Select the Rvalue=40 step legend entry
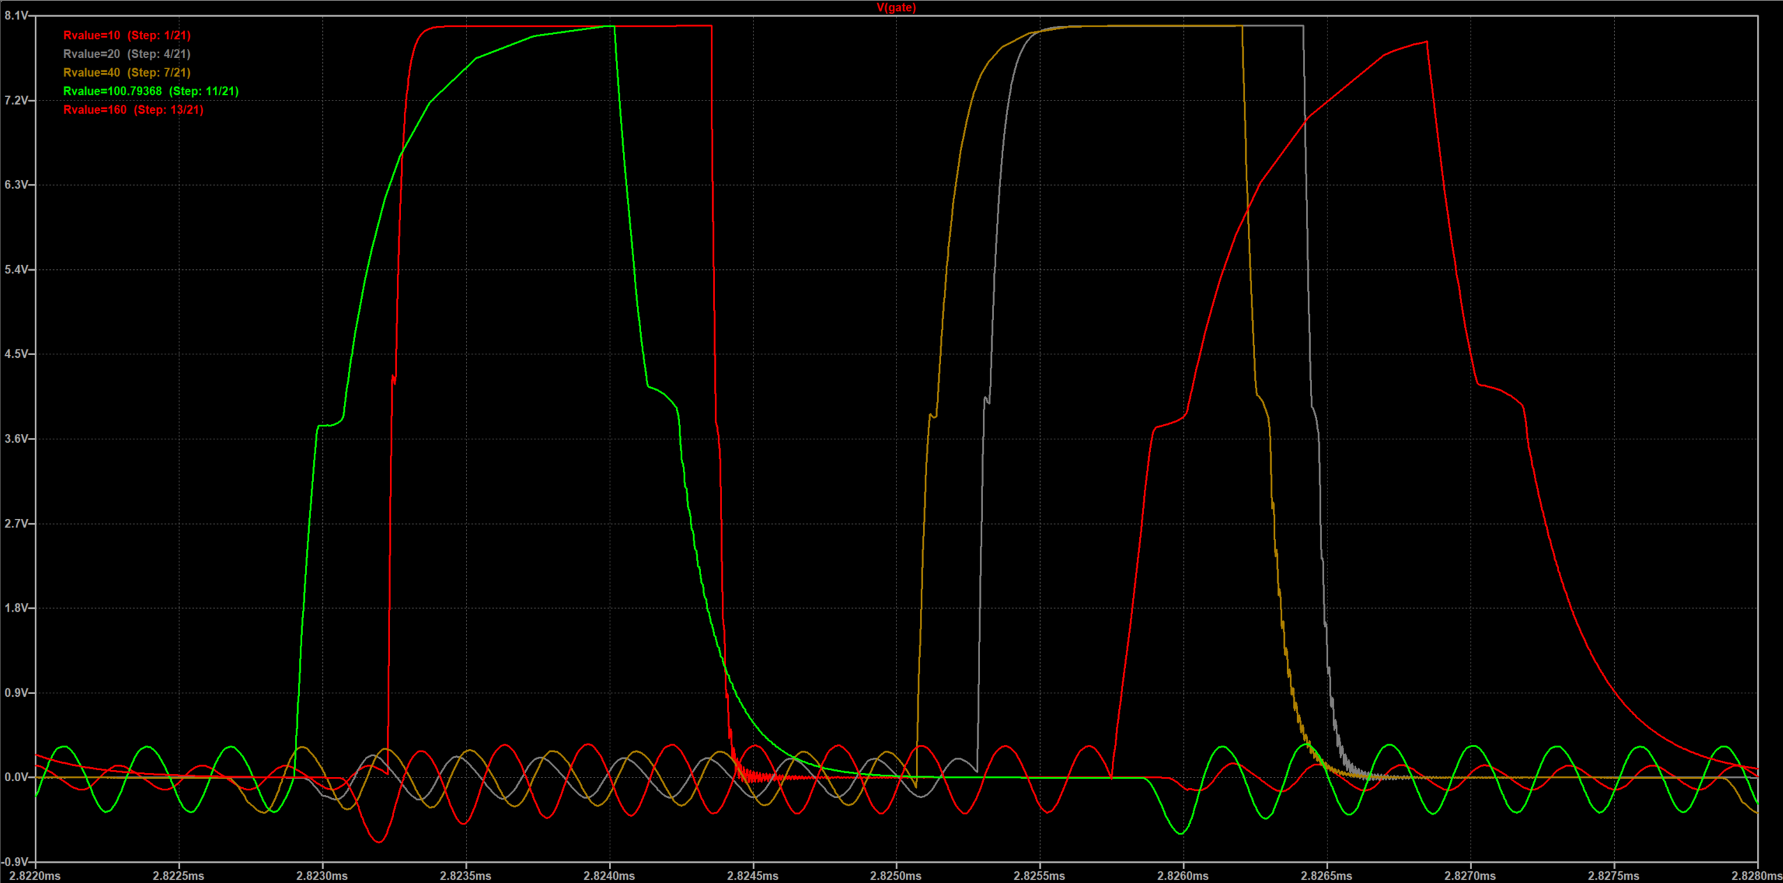 [x=126, y=73]
